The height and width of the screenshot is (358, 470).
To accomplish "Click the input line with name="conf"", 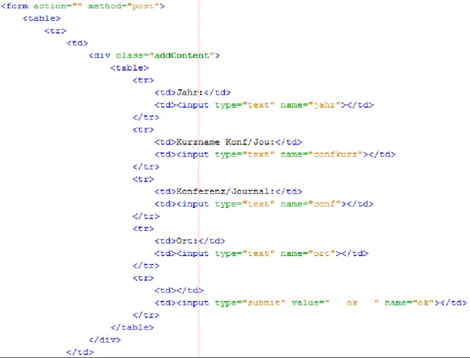I will 264,204.
